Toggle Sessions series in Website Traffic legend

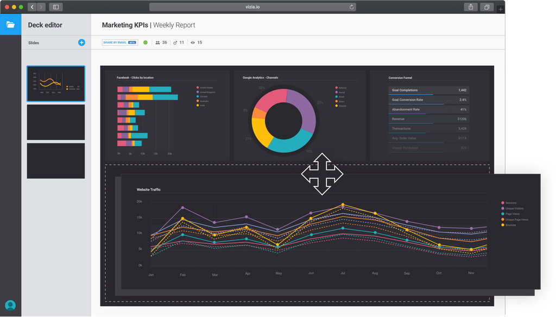point(510,203)
